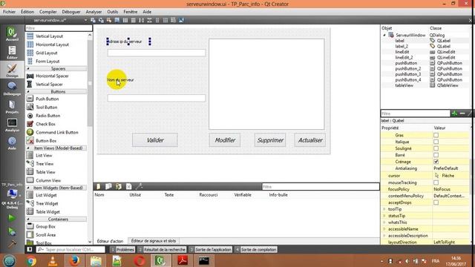Toggle the mouseTracking checkbox
The image size is (475, 267).
436,182
